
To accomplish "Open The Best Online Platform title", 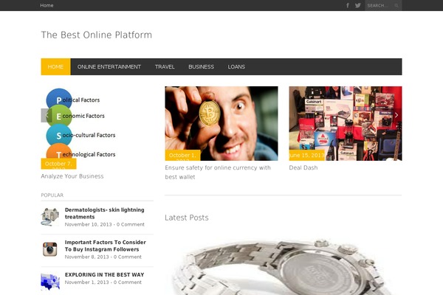I will [97, 35].
